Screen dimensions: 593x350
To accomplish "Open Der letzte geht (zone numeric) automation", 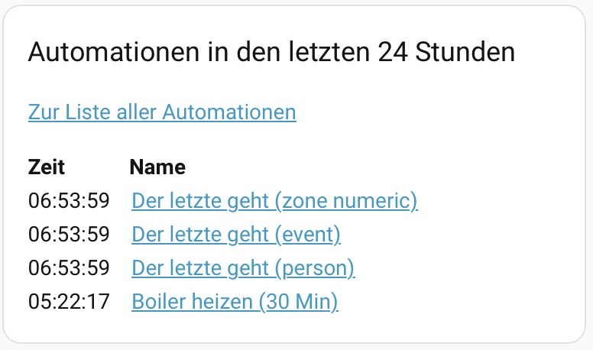I will 274,201.
